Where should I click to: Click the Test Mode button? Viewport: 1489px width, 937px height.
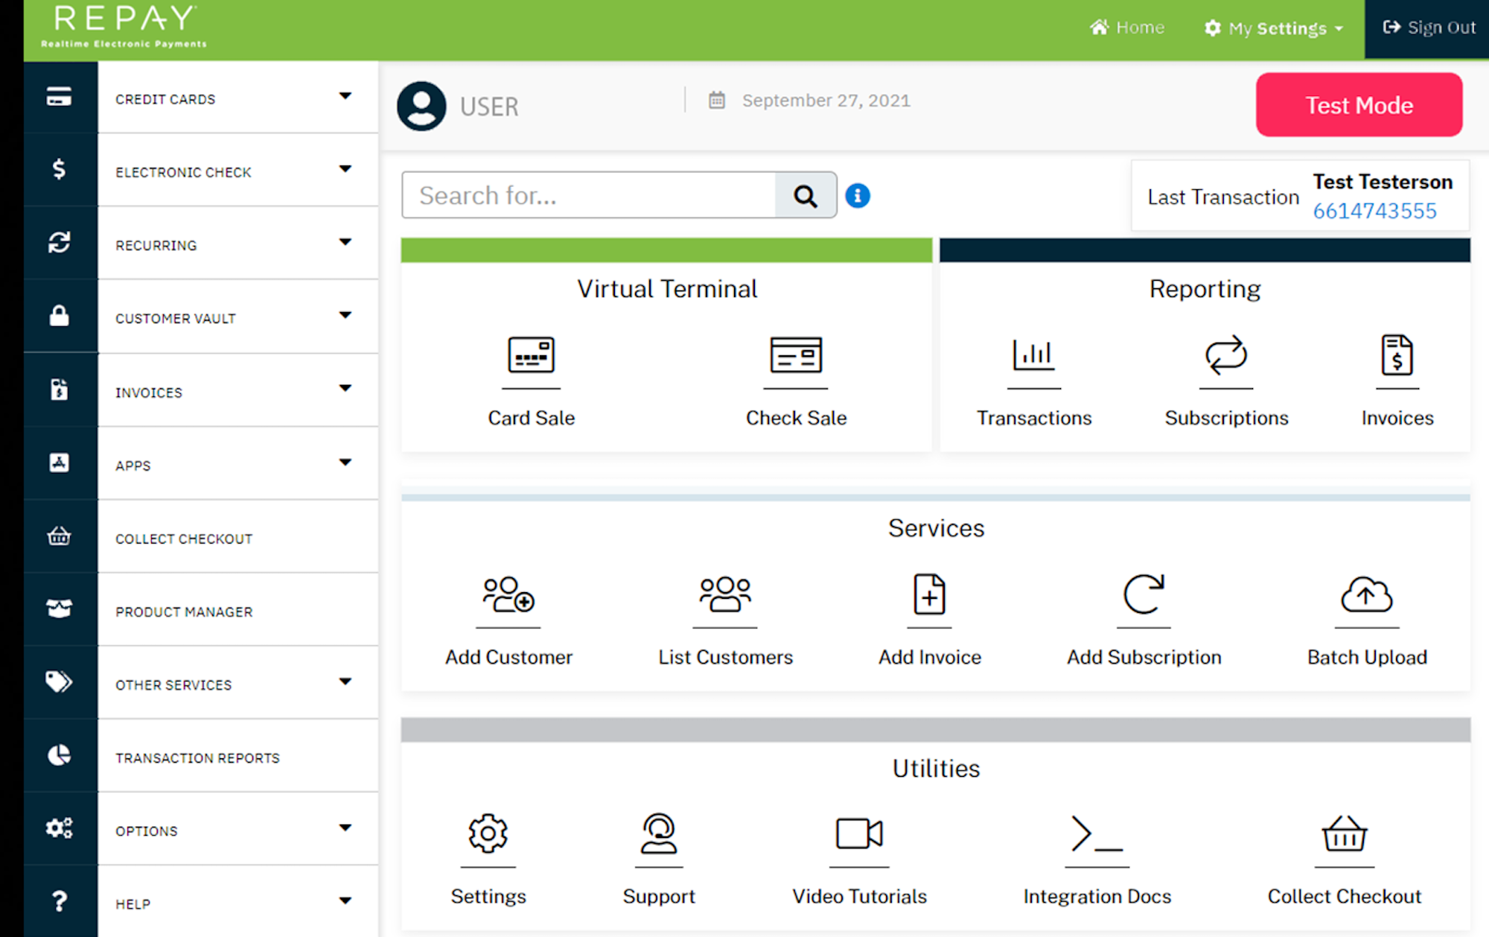(1359, 105)
